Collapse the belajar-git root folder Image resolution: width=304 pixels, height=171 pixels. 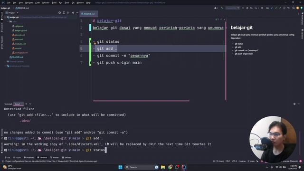point(5,17)
